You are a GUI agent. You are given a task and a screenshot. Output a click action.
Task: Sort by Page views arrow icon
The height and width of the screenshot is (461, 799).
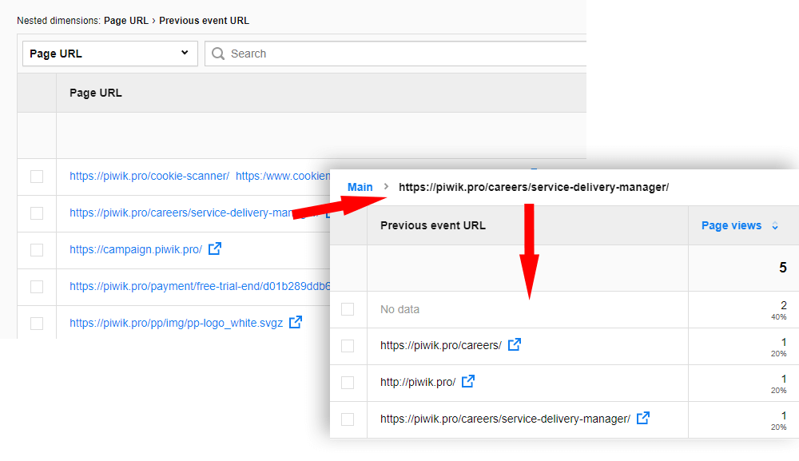tap(775, 226)
